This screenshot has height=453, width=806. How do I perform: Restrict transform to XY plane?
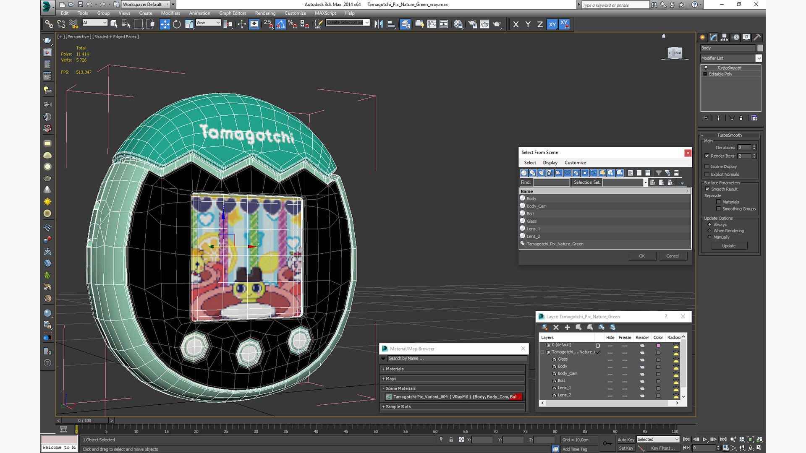[x=552, y=24]
